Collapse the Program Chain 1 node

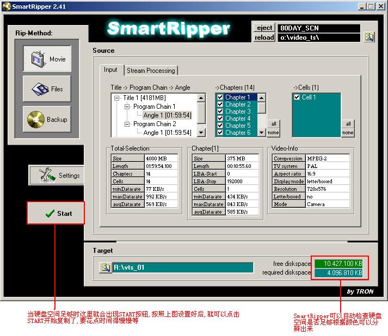point(127,107)
